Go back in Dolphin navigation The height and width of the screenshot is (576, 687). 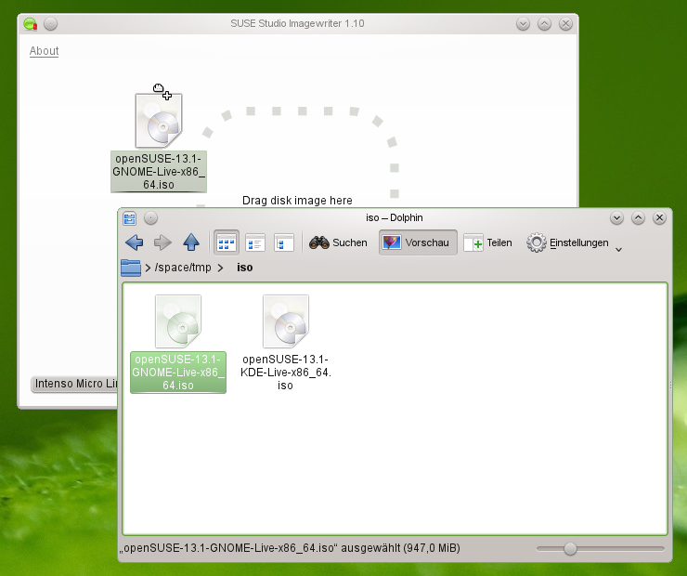click(134, 242)
